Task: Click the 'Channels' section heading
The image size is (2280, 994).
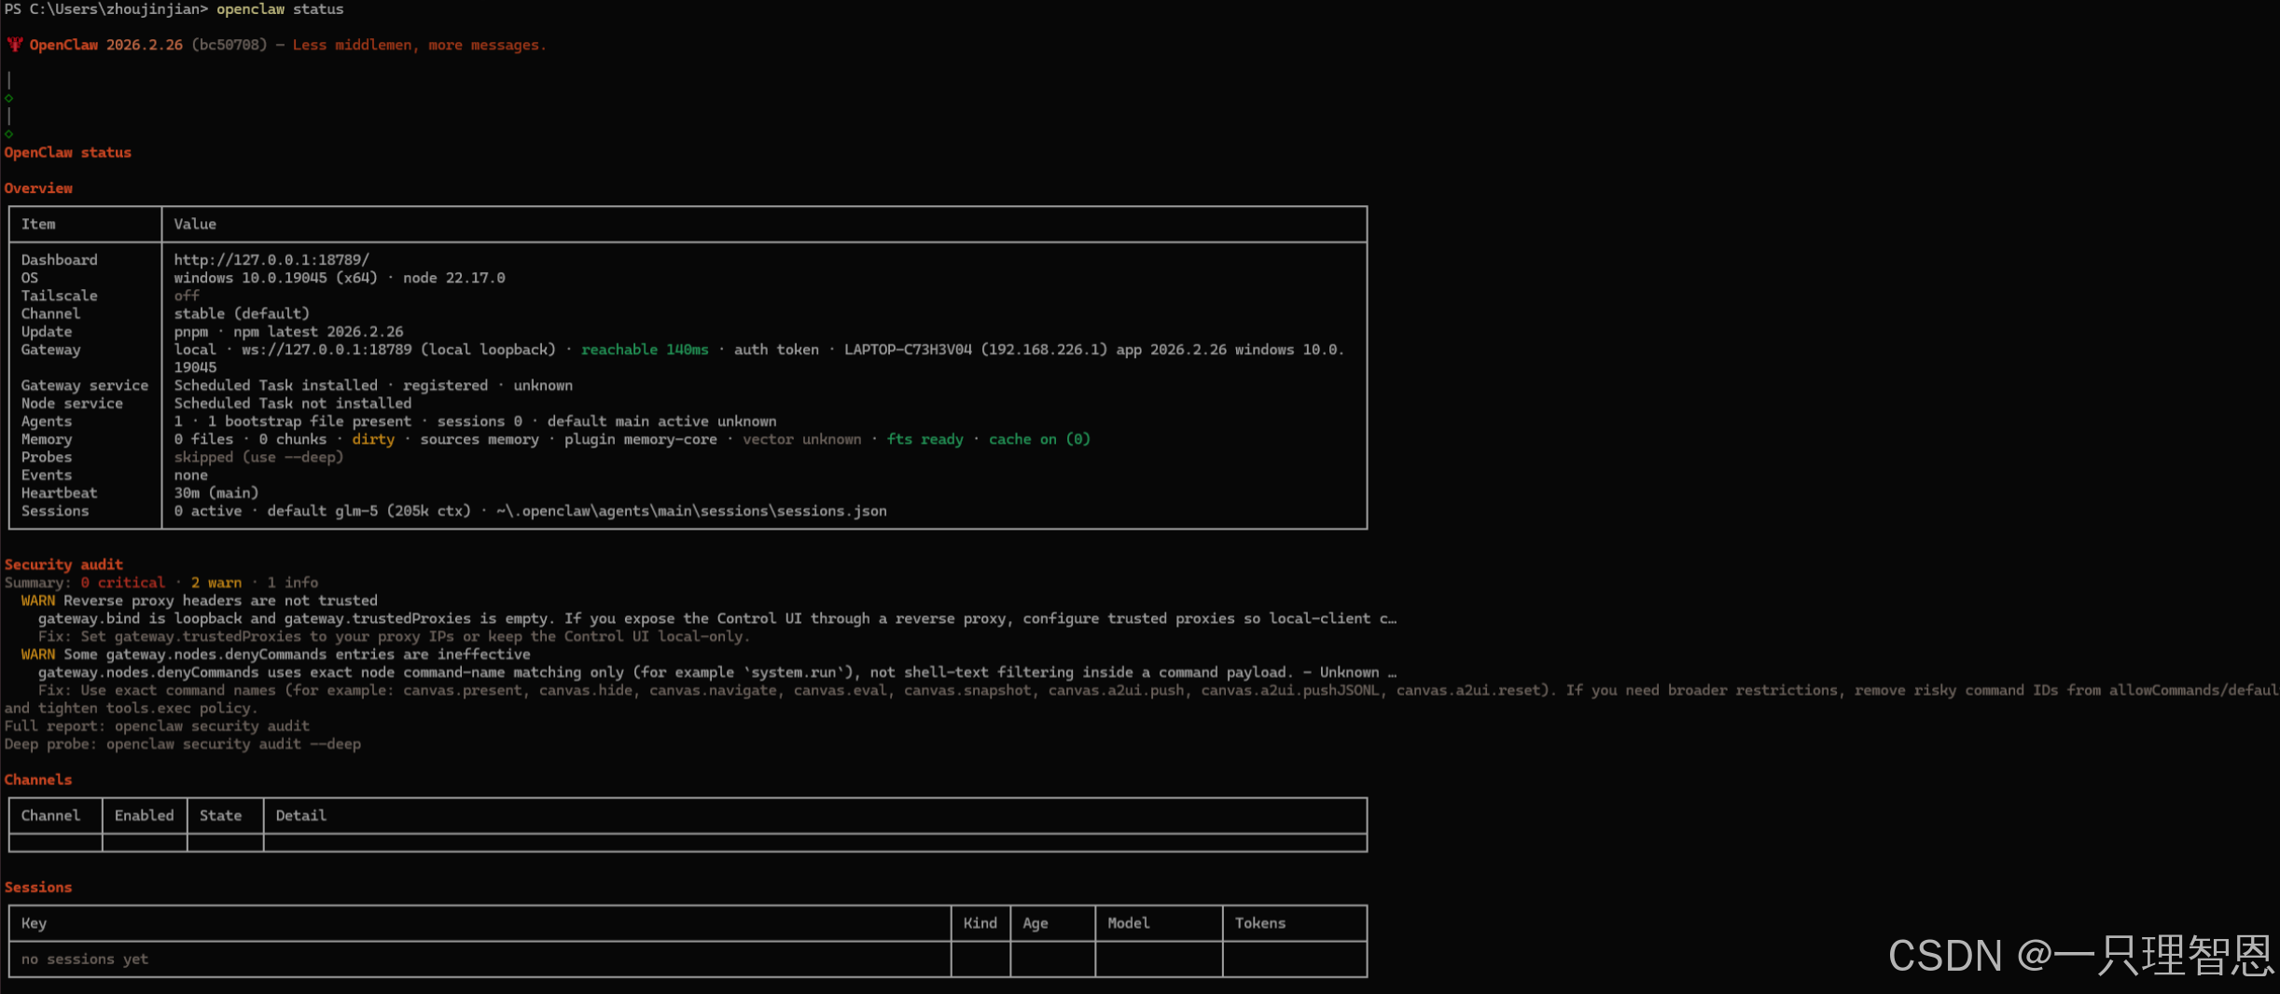Action: click(38, 780)
